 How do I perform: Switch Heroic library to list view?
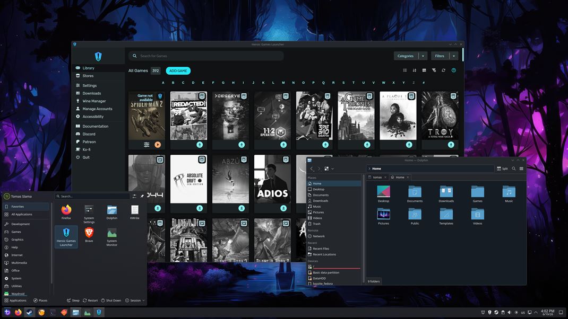tap(405, 70)
